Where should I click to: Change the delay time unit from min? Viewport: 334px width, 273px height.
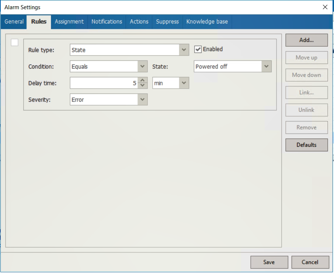[x=184, y=83]
